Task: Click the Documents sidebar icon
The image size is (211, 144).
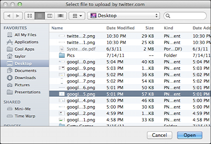Action: (x=10, y=71)
